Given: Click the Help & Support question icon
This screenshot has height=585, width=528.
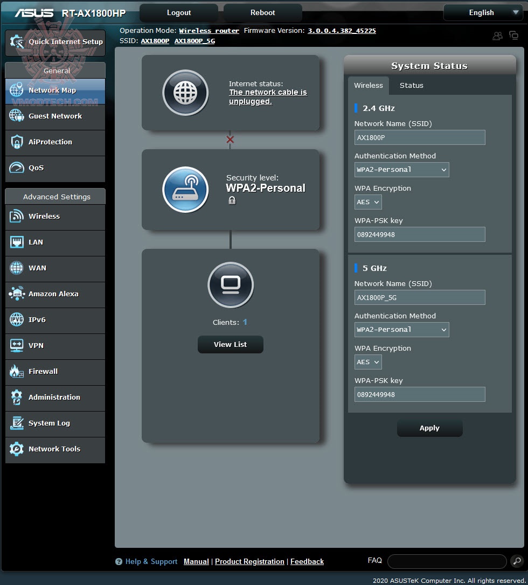Looking at the screenshot, I should point(119,561).
